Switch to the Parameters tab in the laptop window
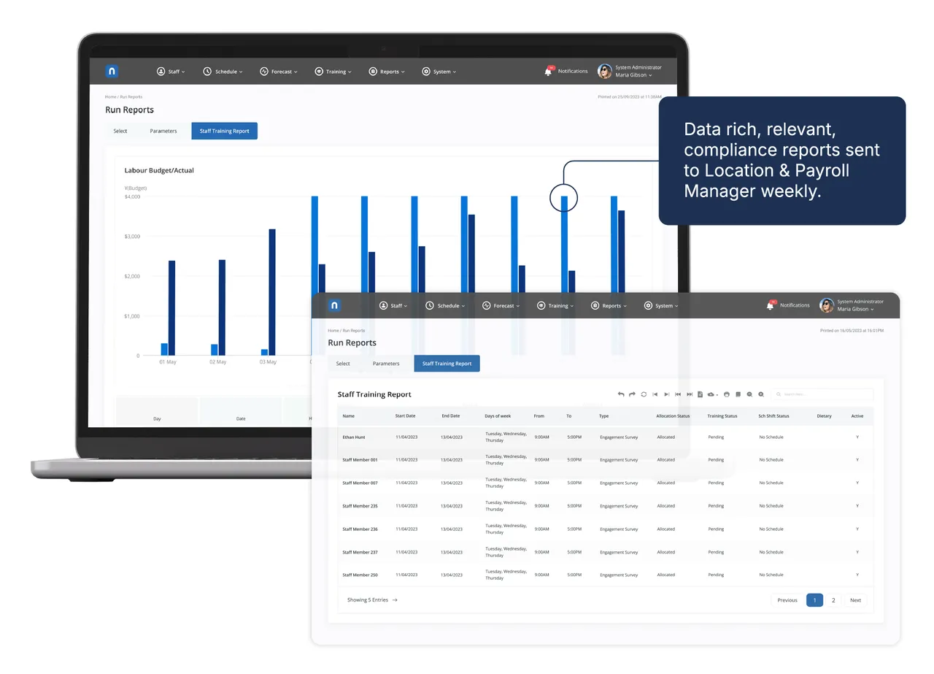934x674 pixels. (x=163, y=131)
